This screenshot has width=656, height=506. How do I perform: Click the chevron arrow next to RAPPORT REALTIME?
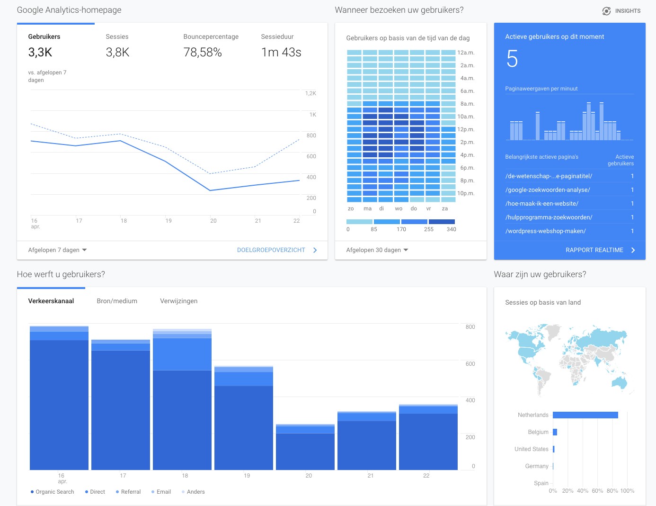click(633, 250)
